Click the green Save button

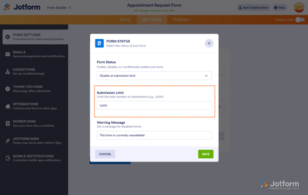pos(205,154)
